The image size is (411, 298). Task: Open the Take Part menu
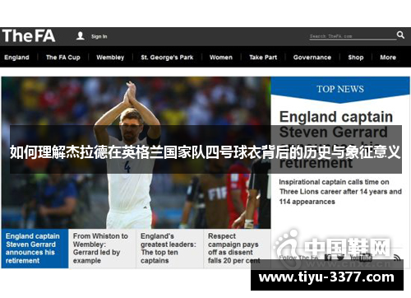coord(263,58)
